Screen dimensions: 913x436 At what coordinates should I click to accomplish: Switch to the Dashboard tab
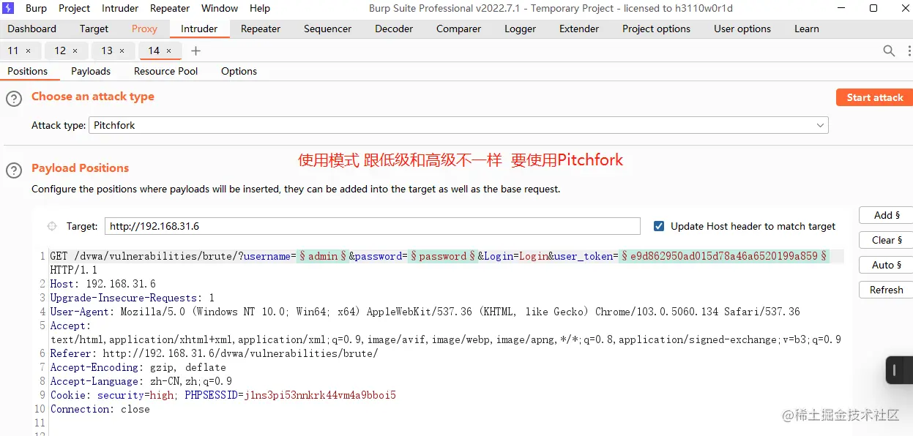32,29
